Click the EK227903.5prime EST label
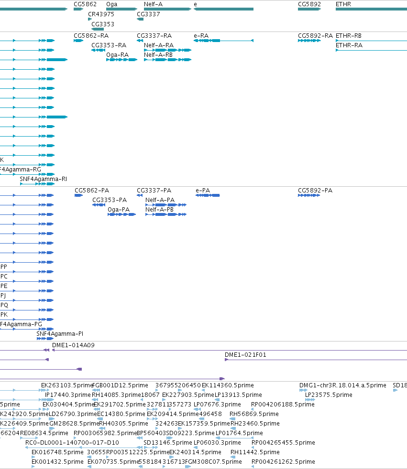Viewport: 407px width, 469px height. (188, 395)
